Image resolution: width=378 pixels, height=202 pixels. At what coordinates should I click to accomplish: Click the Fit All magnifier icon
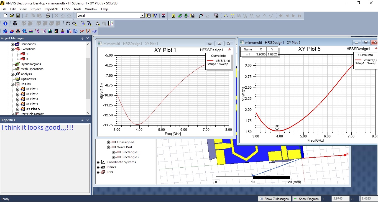pos(98,24)
